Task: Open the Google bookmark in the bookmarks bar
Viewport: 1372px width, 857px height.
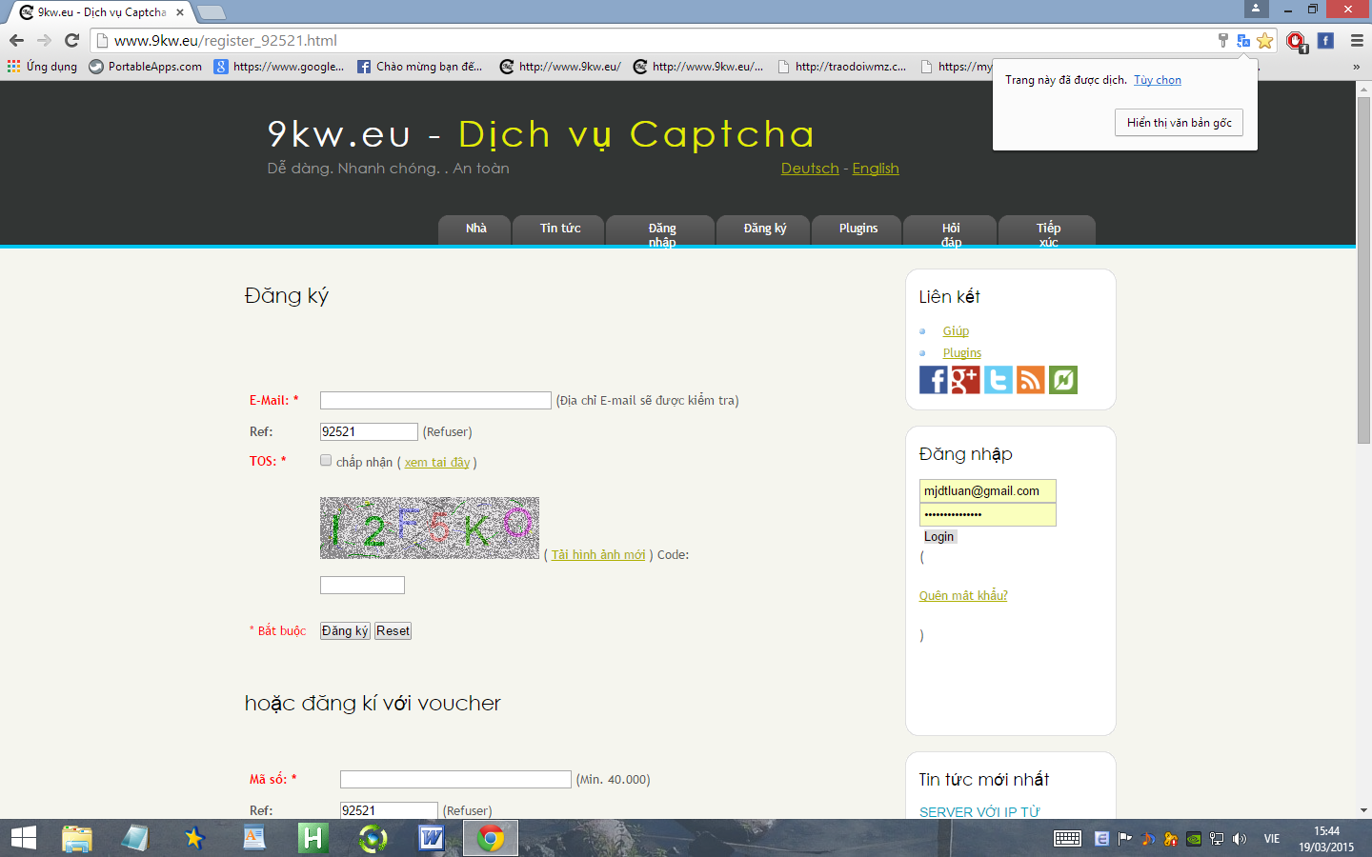Action: pos(279,67)
